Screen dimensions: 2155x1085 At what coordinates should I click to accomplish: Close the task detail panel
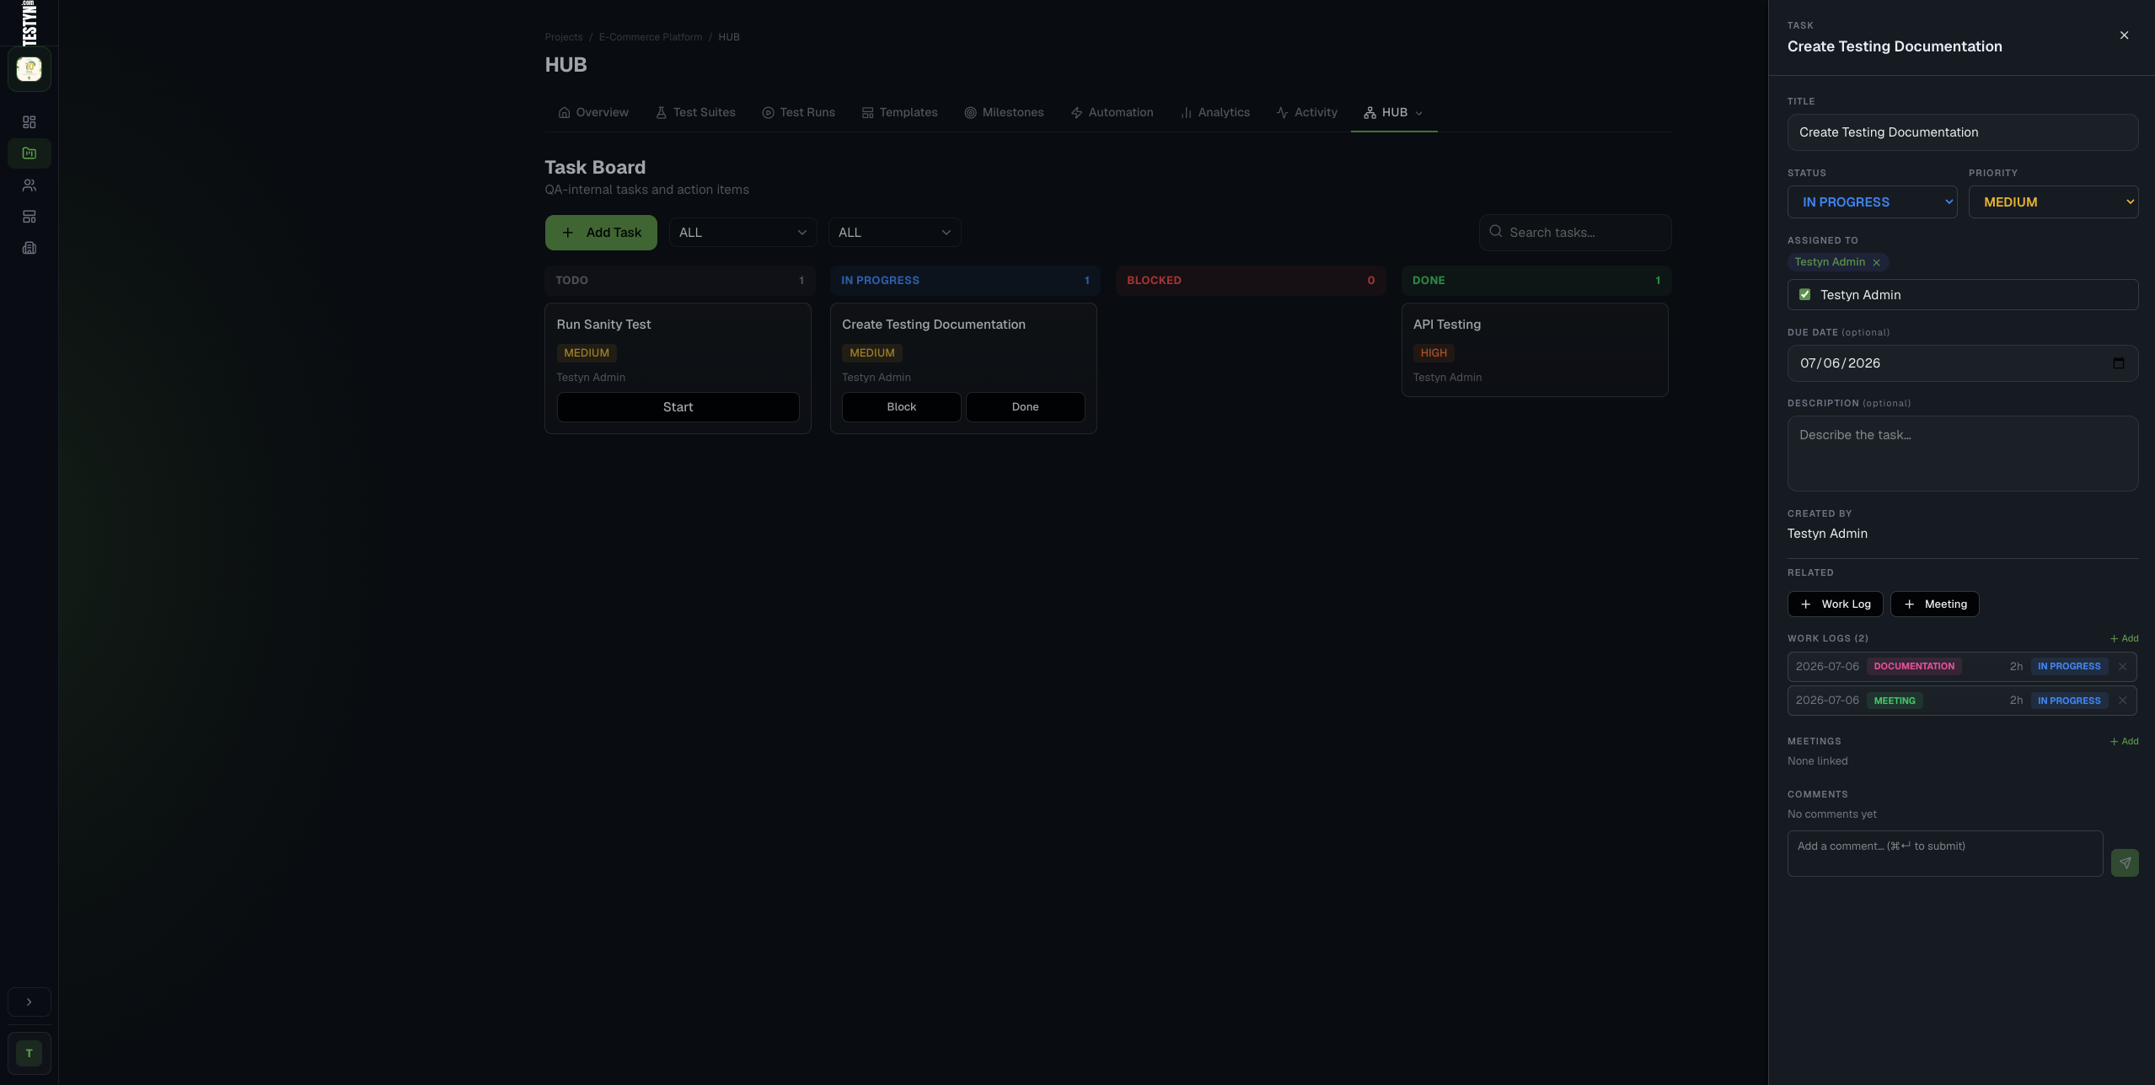click(x=2124, y=35)
